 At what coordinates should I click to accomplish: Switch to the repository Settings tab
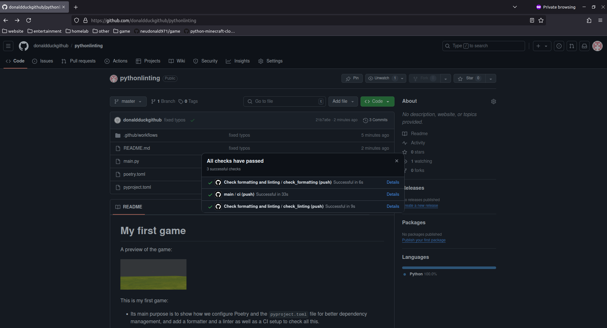click(x=271, y=61)
